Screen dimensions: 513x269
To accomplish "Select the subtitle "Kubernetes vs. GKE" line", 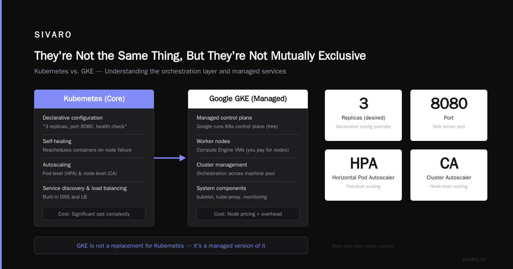I will point(160,71).
